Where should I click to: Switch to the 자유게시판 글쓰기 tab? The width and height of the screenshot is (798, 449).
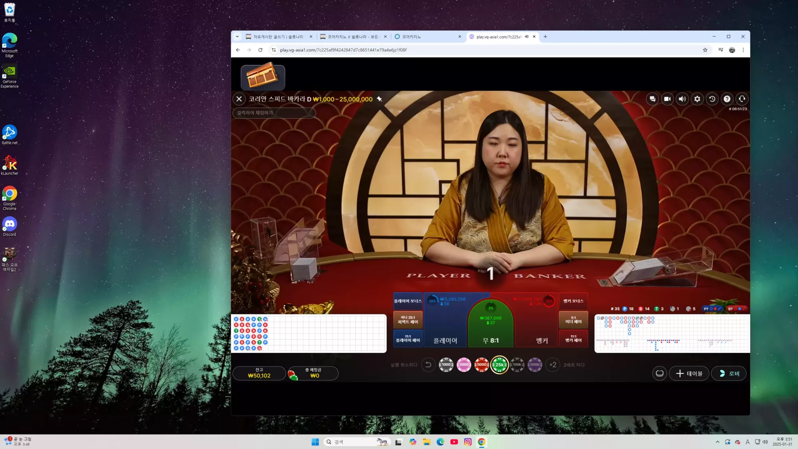(279, 37)
